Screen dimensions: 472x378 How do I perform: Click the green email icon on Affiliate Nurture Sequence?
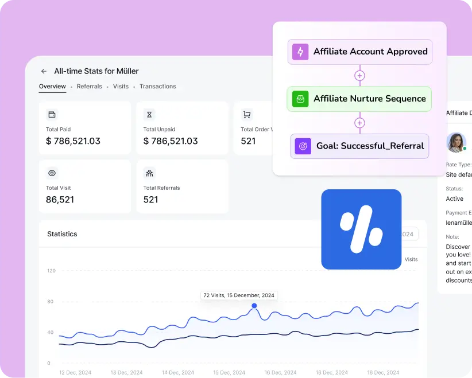pyautogui.click(x=300, y=99)
